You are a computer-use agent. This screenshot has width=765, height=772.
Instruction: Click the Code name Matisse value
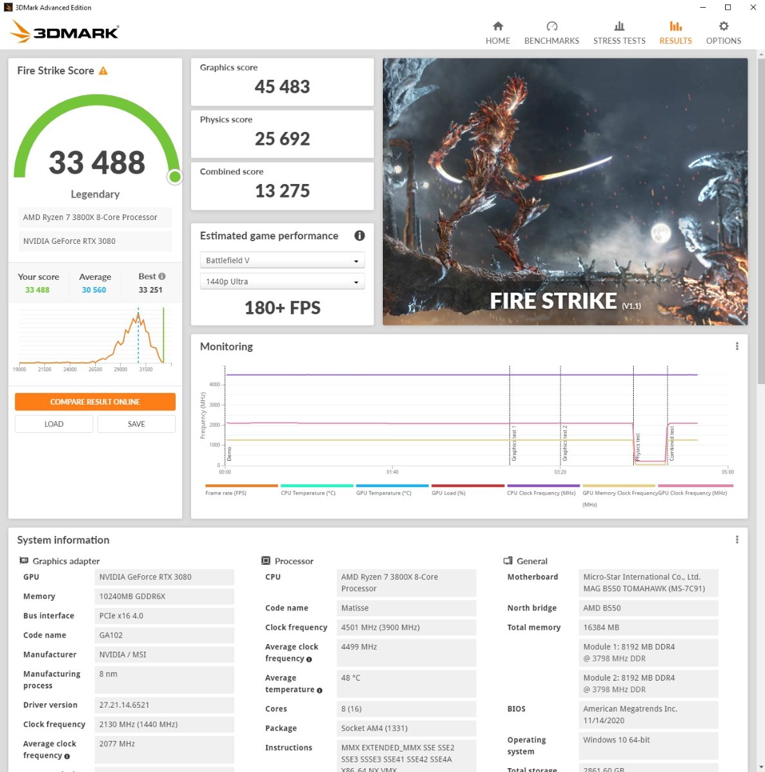pos(406,608)
